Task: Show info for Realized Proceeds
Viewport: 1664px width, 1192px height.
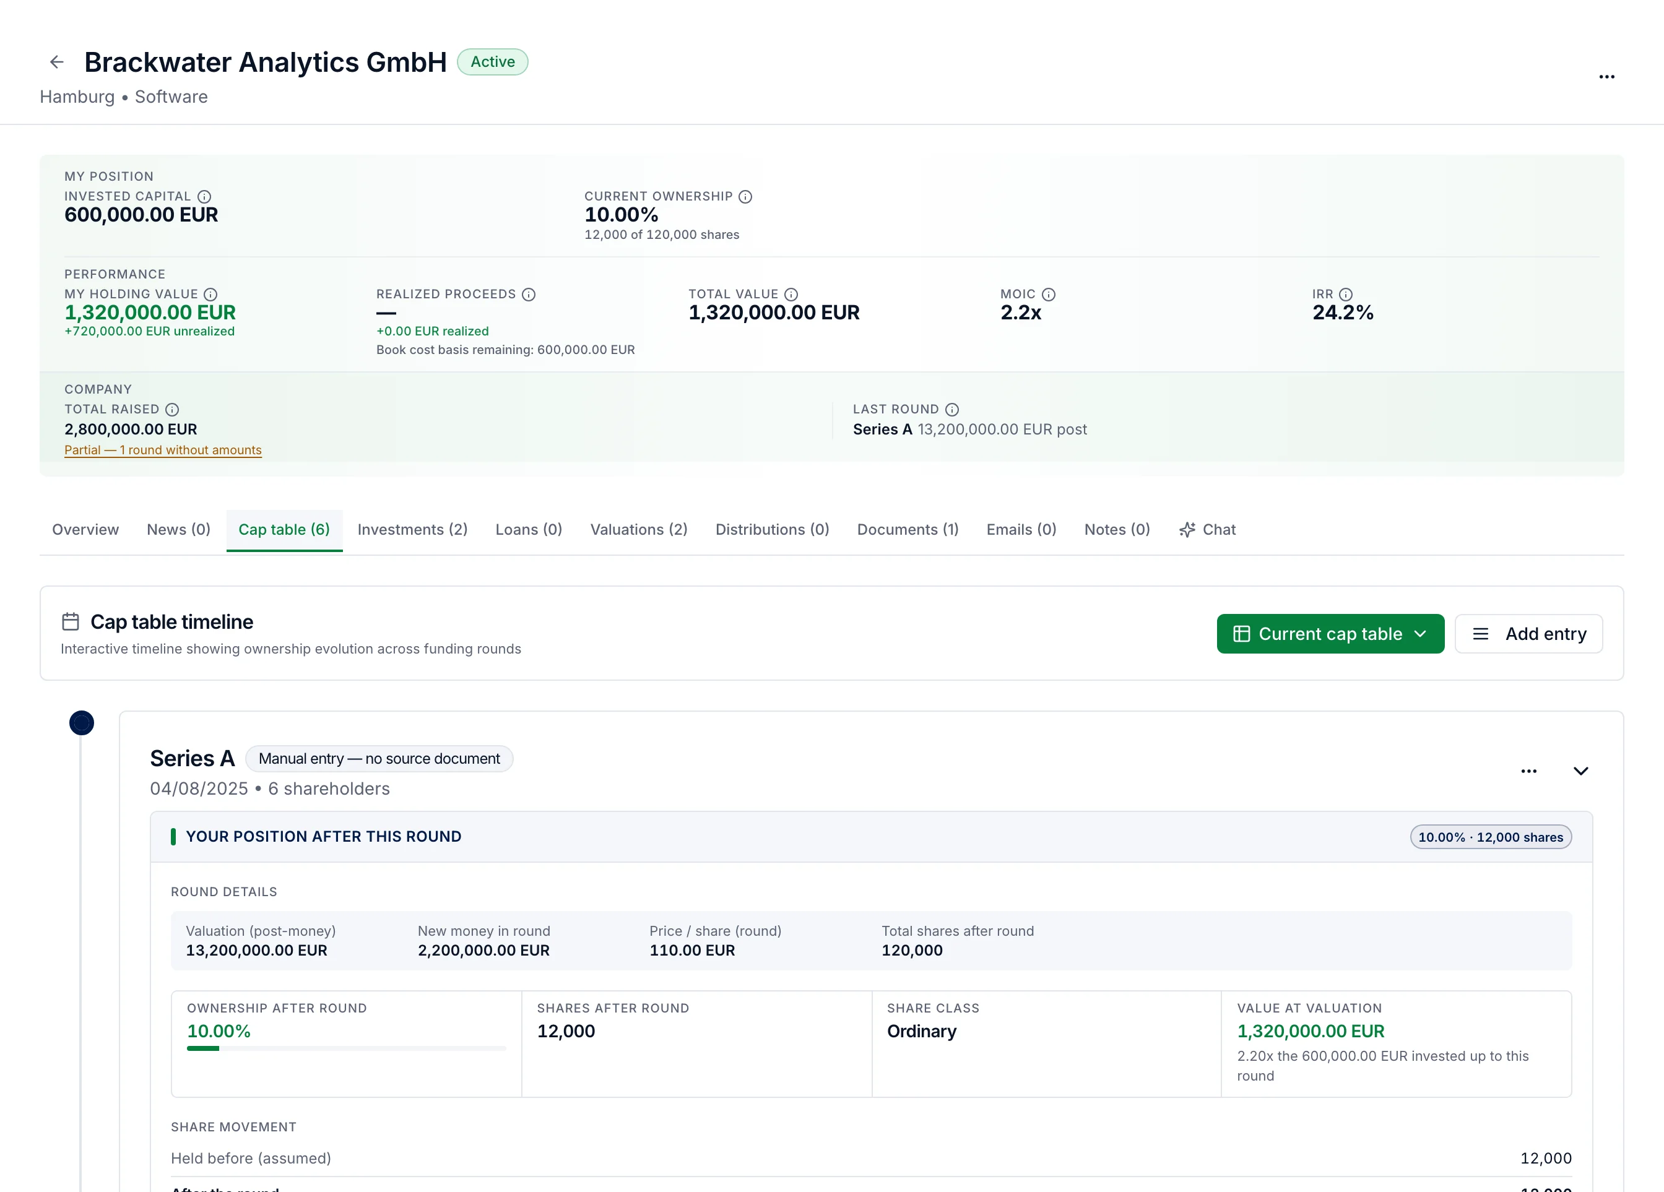Action: [x=529, y=294]
